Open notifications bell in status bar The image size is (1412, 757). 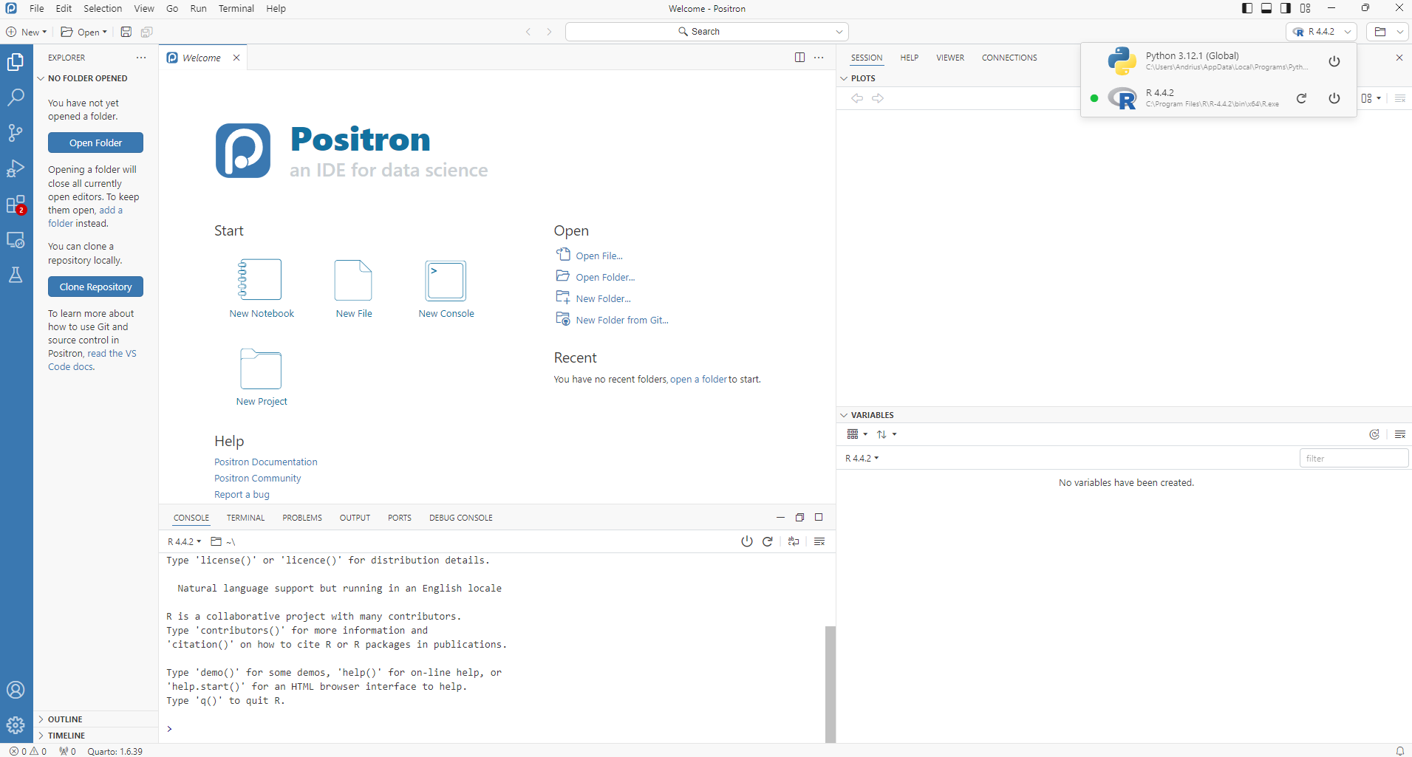[1400, 751]
